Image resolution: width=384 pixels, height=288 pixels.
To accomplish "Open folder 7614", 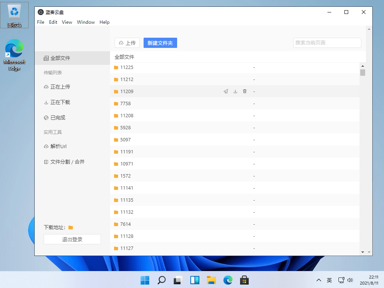I will [125, 224].
